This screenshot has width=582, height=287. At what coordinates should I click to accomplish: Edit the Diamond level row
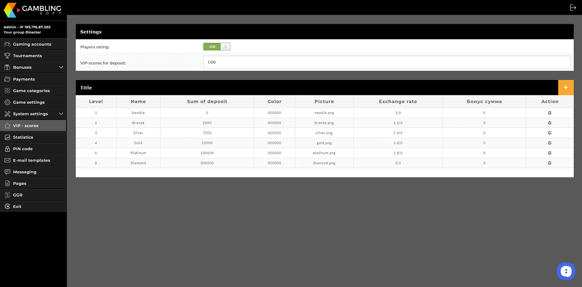550,163
